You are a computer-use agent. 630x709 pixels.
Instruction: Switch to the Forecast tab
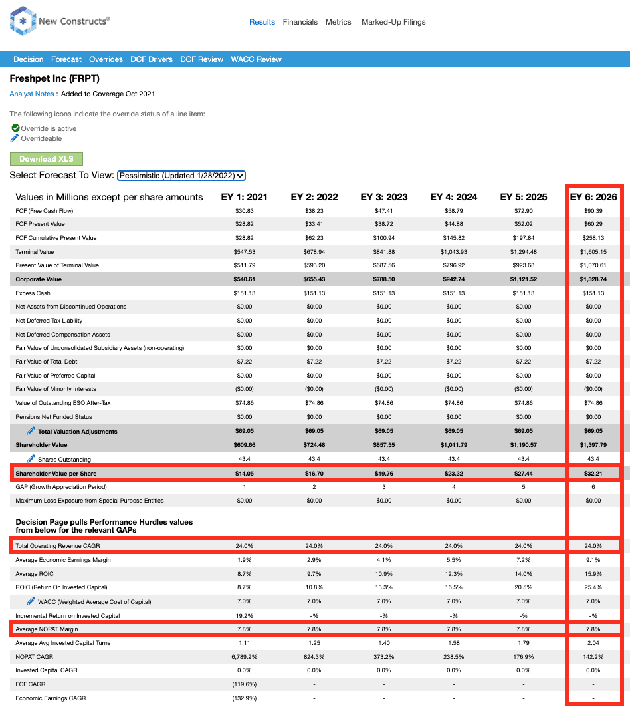pyautogui.click(x=66, y=59)
